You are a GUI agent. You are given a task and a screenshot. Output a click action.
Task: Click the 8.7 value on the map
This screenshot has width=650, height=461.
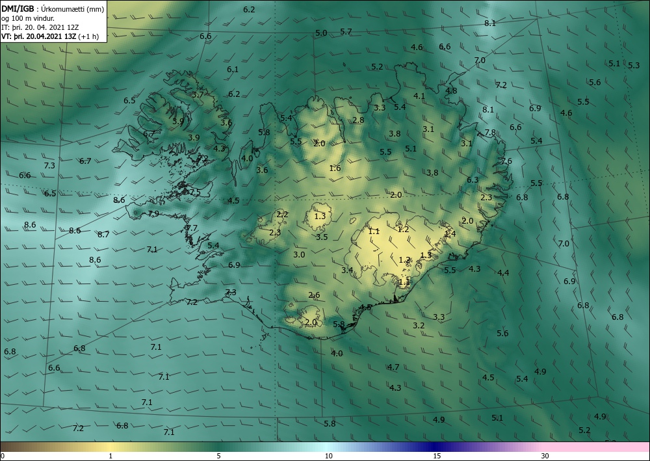coord(103,235)
